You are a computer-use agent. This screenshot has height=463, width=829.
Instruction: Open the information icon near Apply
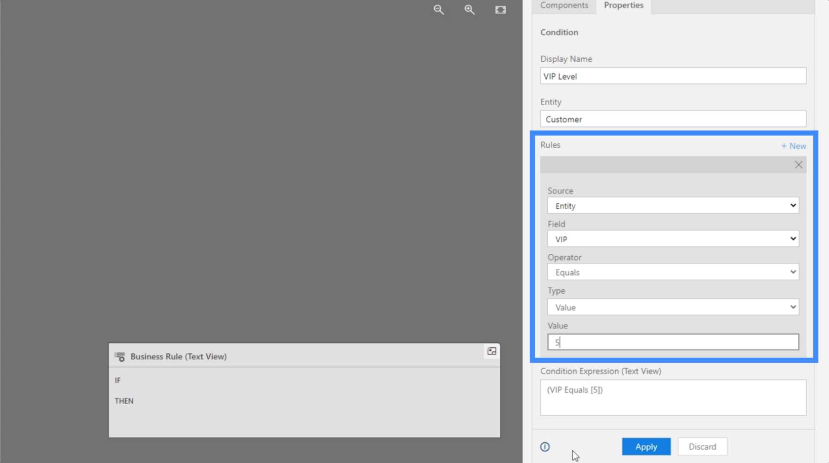click(x=545, y=447)
